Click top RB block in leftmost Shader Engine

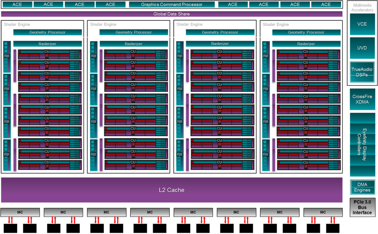point(7,56)
